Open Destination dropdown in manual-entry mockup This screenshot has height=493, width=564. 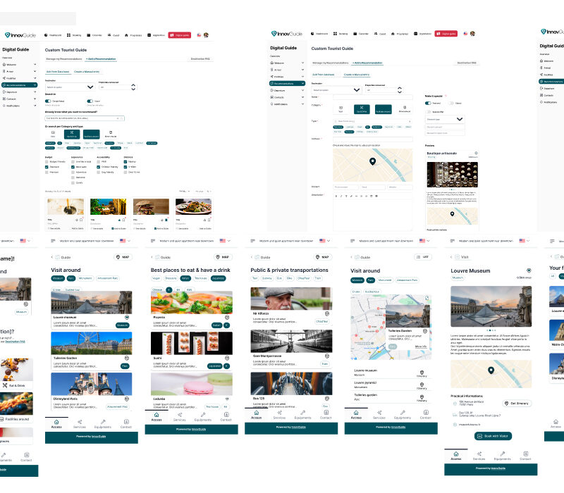[x=336, y=90]
